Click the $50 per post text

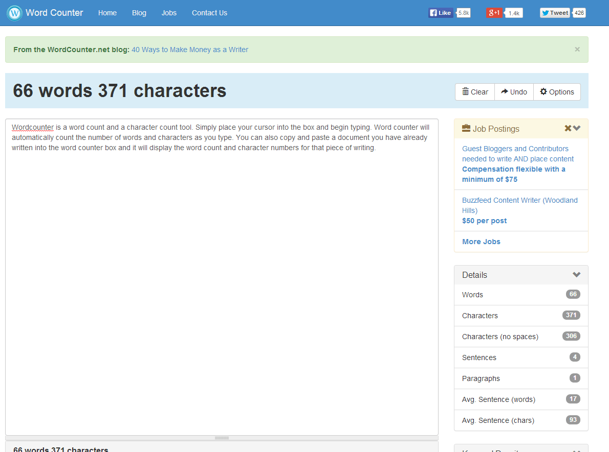(x=484, y=221)
